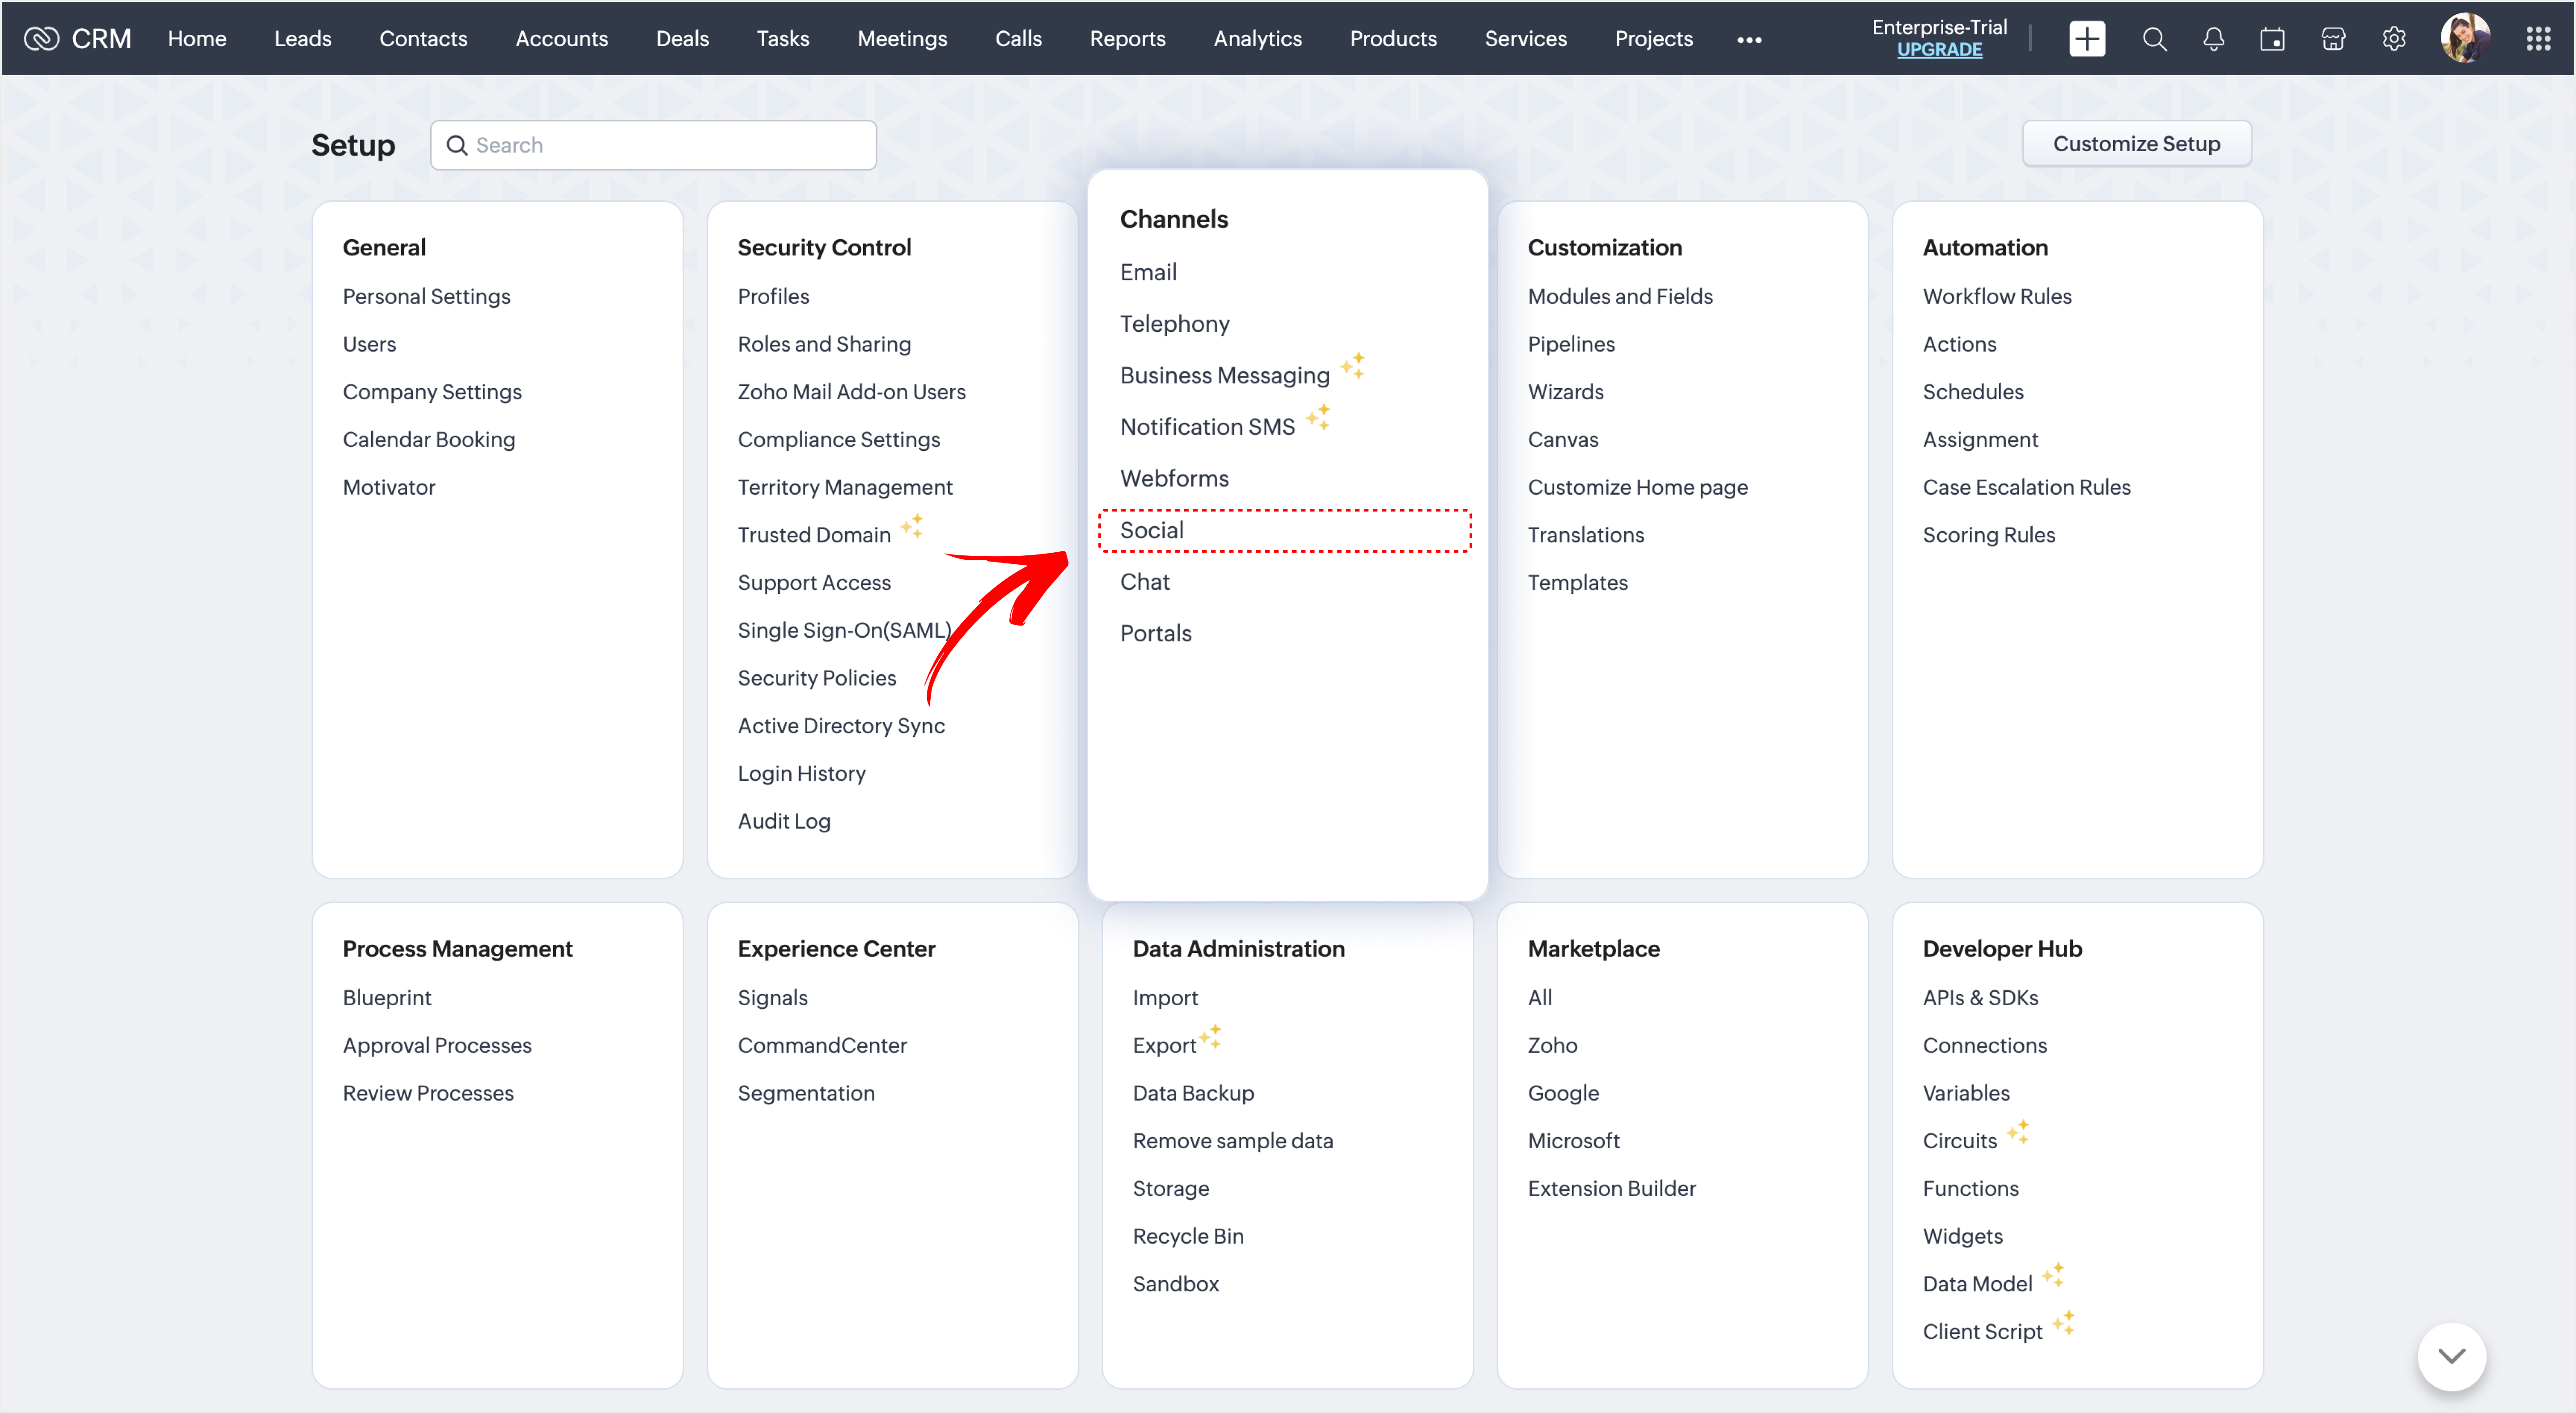Screen dimensions: 2576x1413
Task: Open Business Messaging settings
Action: (1224, 375)
